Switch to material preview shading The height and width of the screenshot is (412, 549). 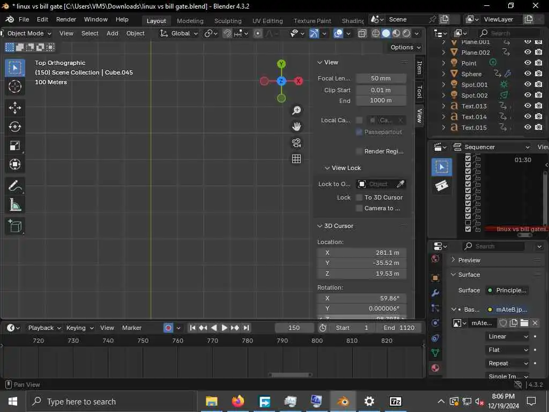click(396, 33)
